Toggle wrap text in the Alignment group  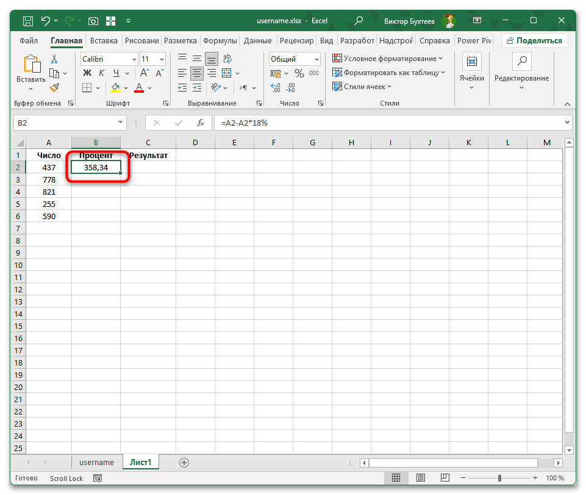point(227,59)
